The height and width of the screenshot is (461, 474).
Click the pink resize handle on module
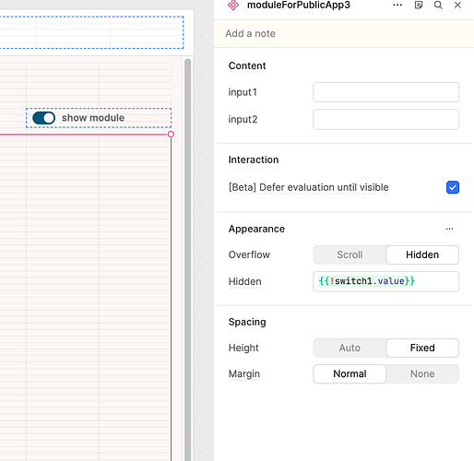171,135
